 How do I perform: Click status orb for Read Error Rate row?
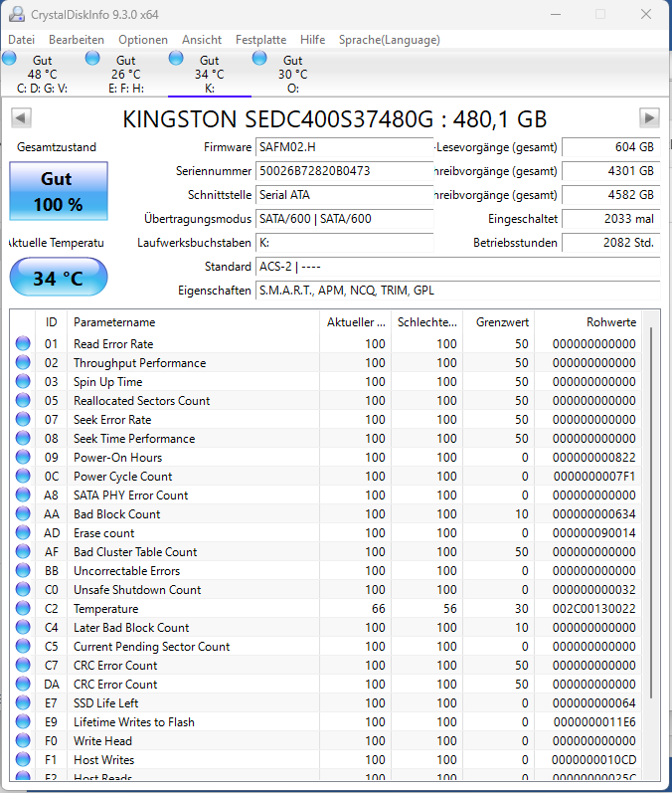coord(23,343)
